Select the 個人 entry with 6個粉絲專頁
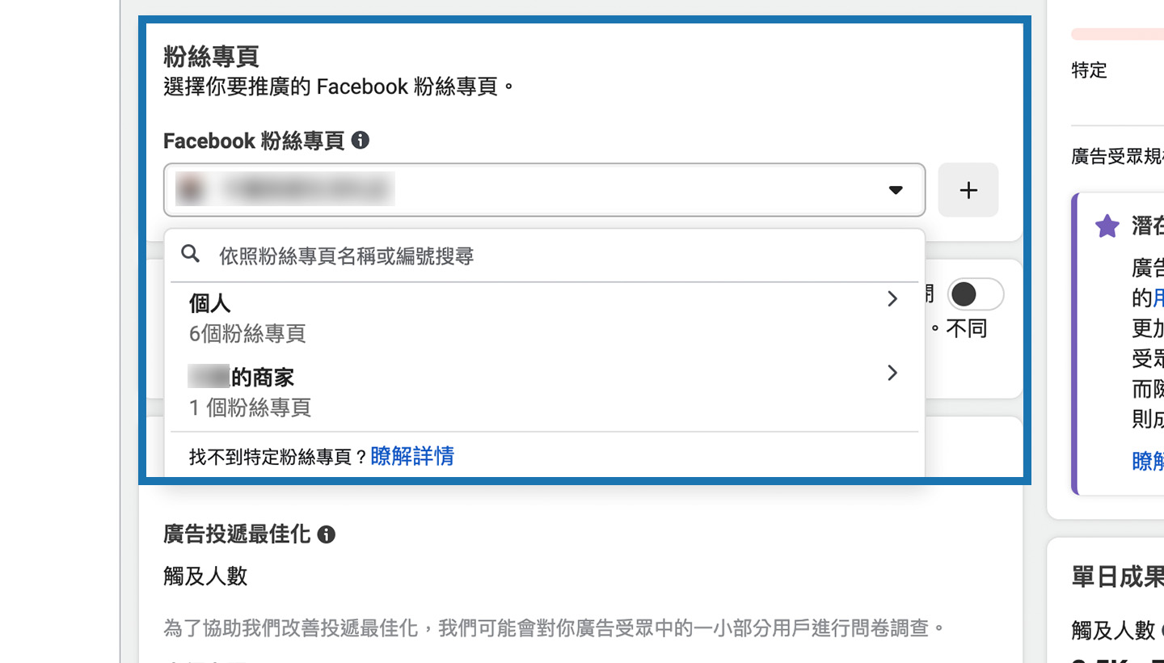1164x663 pixels. click(247, 317)
